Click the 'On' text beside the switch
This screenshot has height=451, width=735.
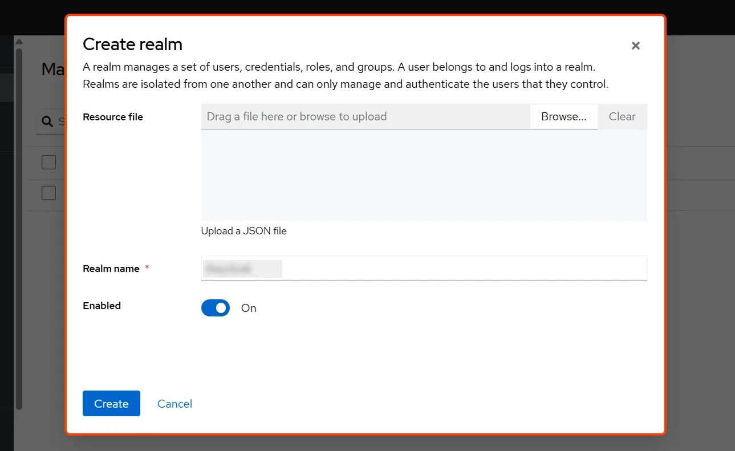tap(249, 308)
